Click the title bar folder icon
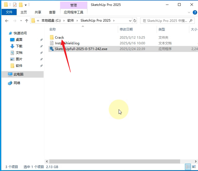 click(6, 5)
